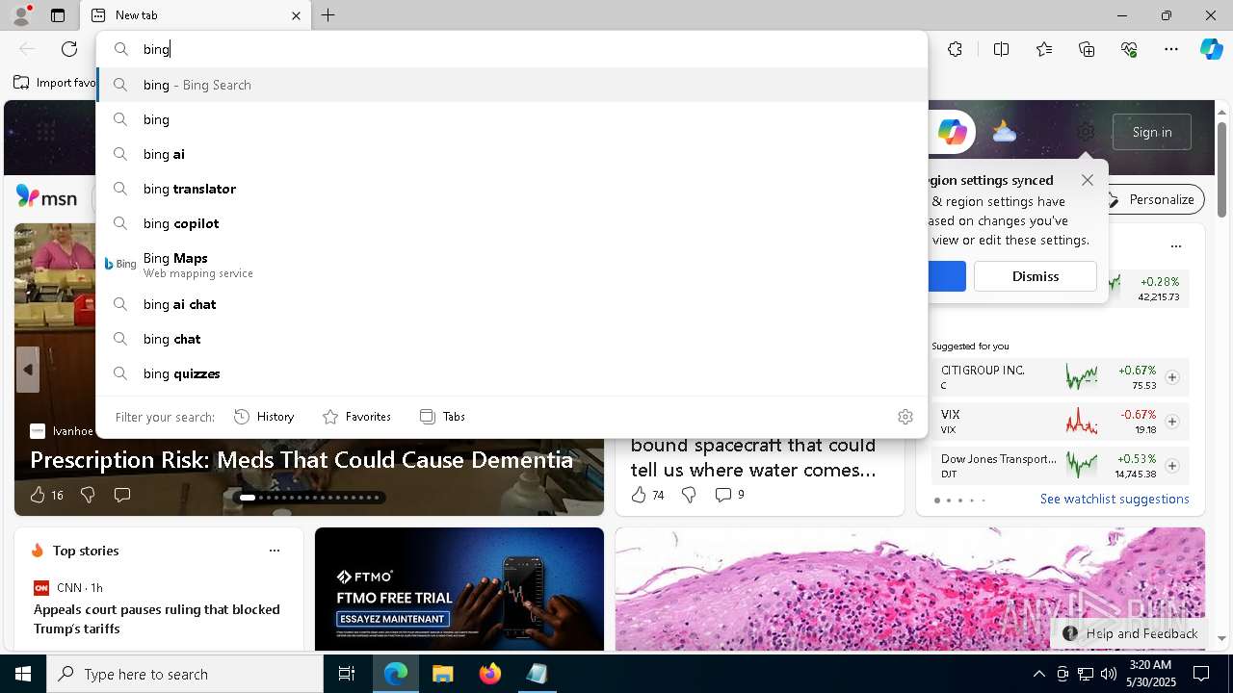Toggle split screen view icon
Image resolution: width=1233 pixels, height=693 pixels.
pyautogui.click(x=1002, y=49)
